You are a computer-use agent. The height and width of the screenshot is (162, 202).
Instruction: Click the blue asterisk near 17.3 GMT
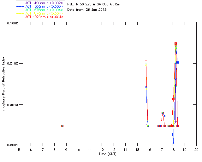tap(164, 116)
